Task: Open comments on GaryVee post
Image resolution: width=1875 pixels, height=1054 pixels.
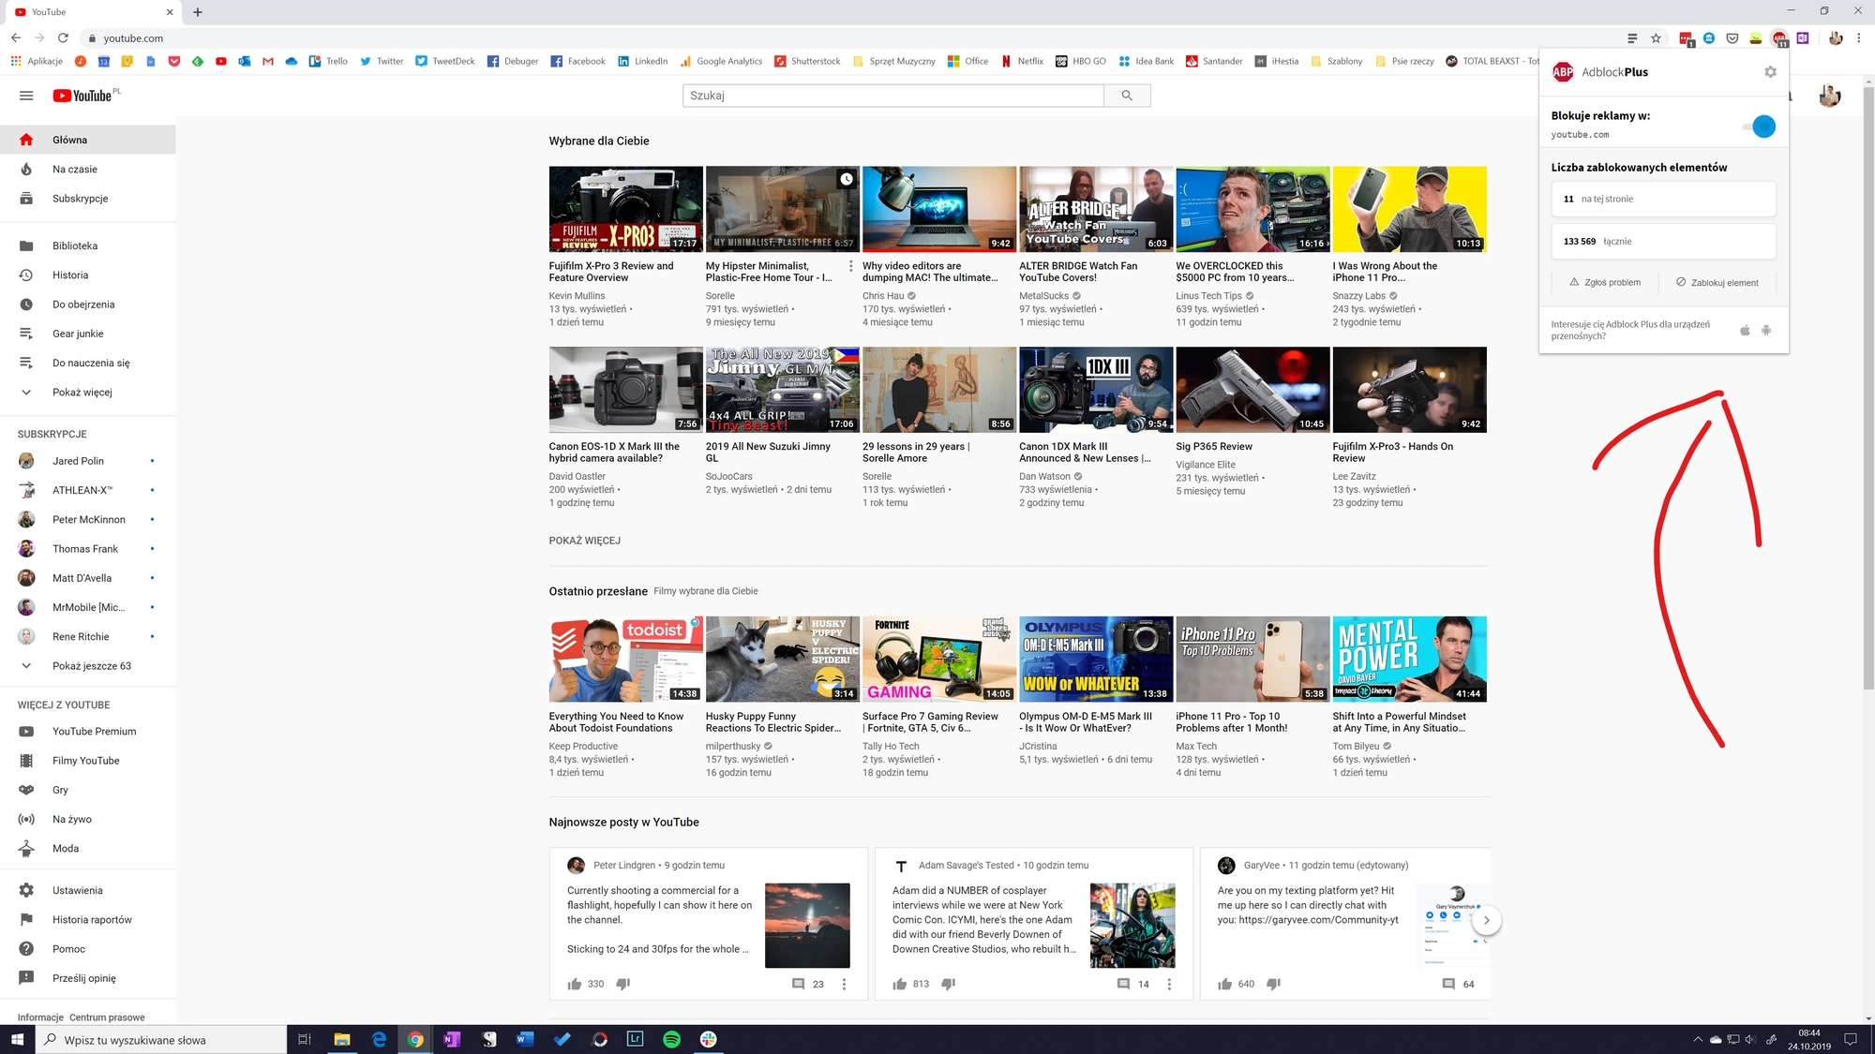Action: tap(1448, 984)
